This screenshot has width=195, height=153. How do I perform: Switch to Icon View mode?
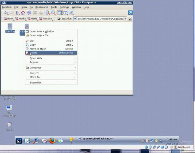(x=60, y=13)
